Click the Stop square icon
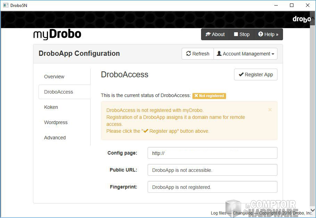The height and width of the screenshot is (218, 316). point(236,34)
